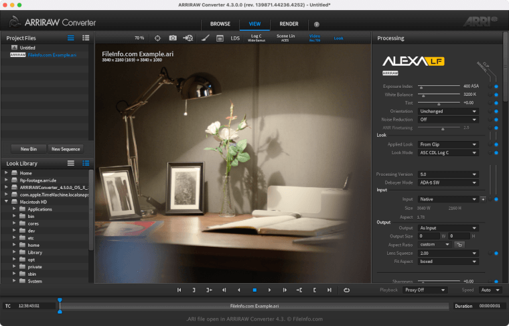
Task: Click the crosshair target icon in viewer toolbar
Action: pos(157,38)
